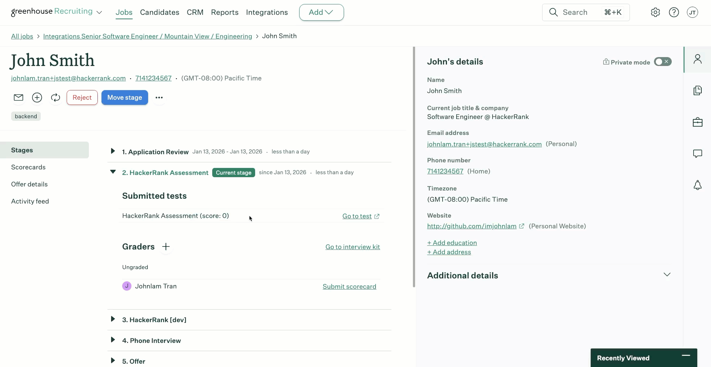The image size is (711, 367).
Task: Open the Candidates navigation menu
Action: 160,12
